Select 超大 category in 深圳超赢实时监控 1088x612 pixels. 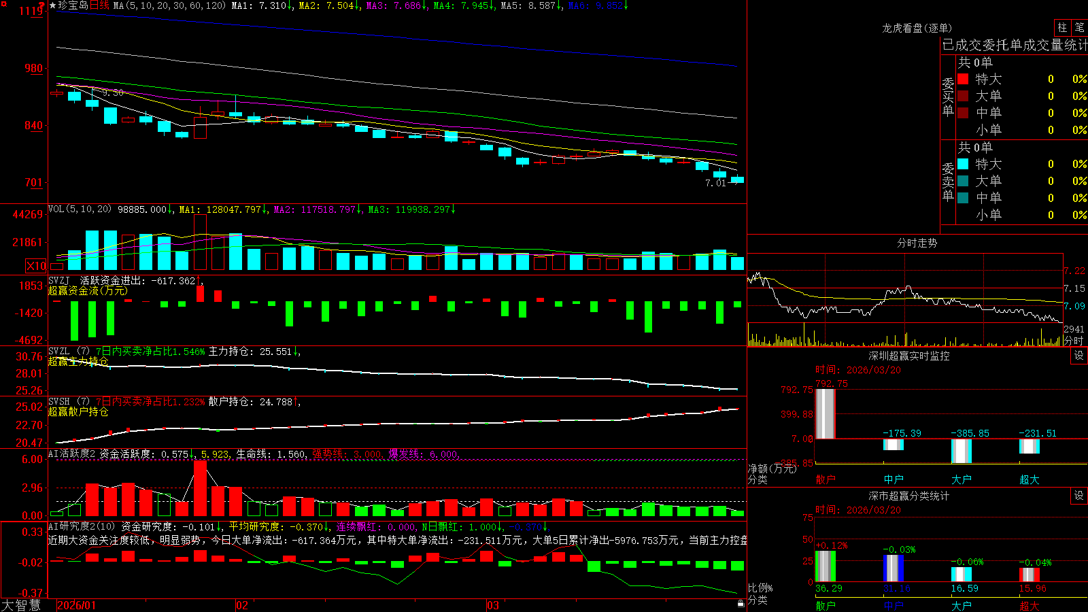tap(1030, 479)
